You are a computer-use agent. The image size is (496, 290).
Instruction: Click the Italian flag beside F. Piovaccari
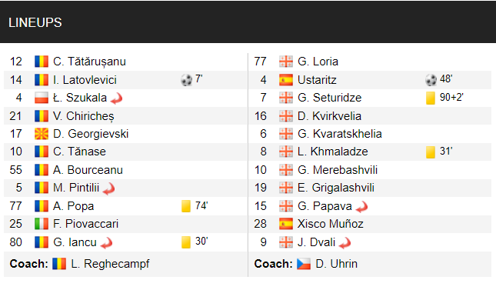tap(42, 224)
